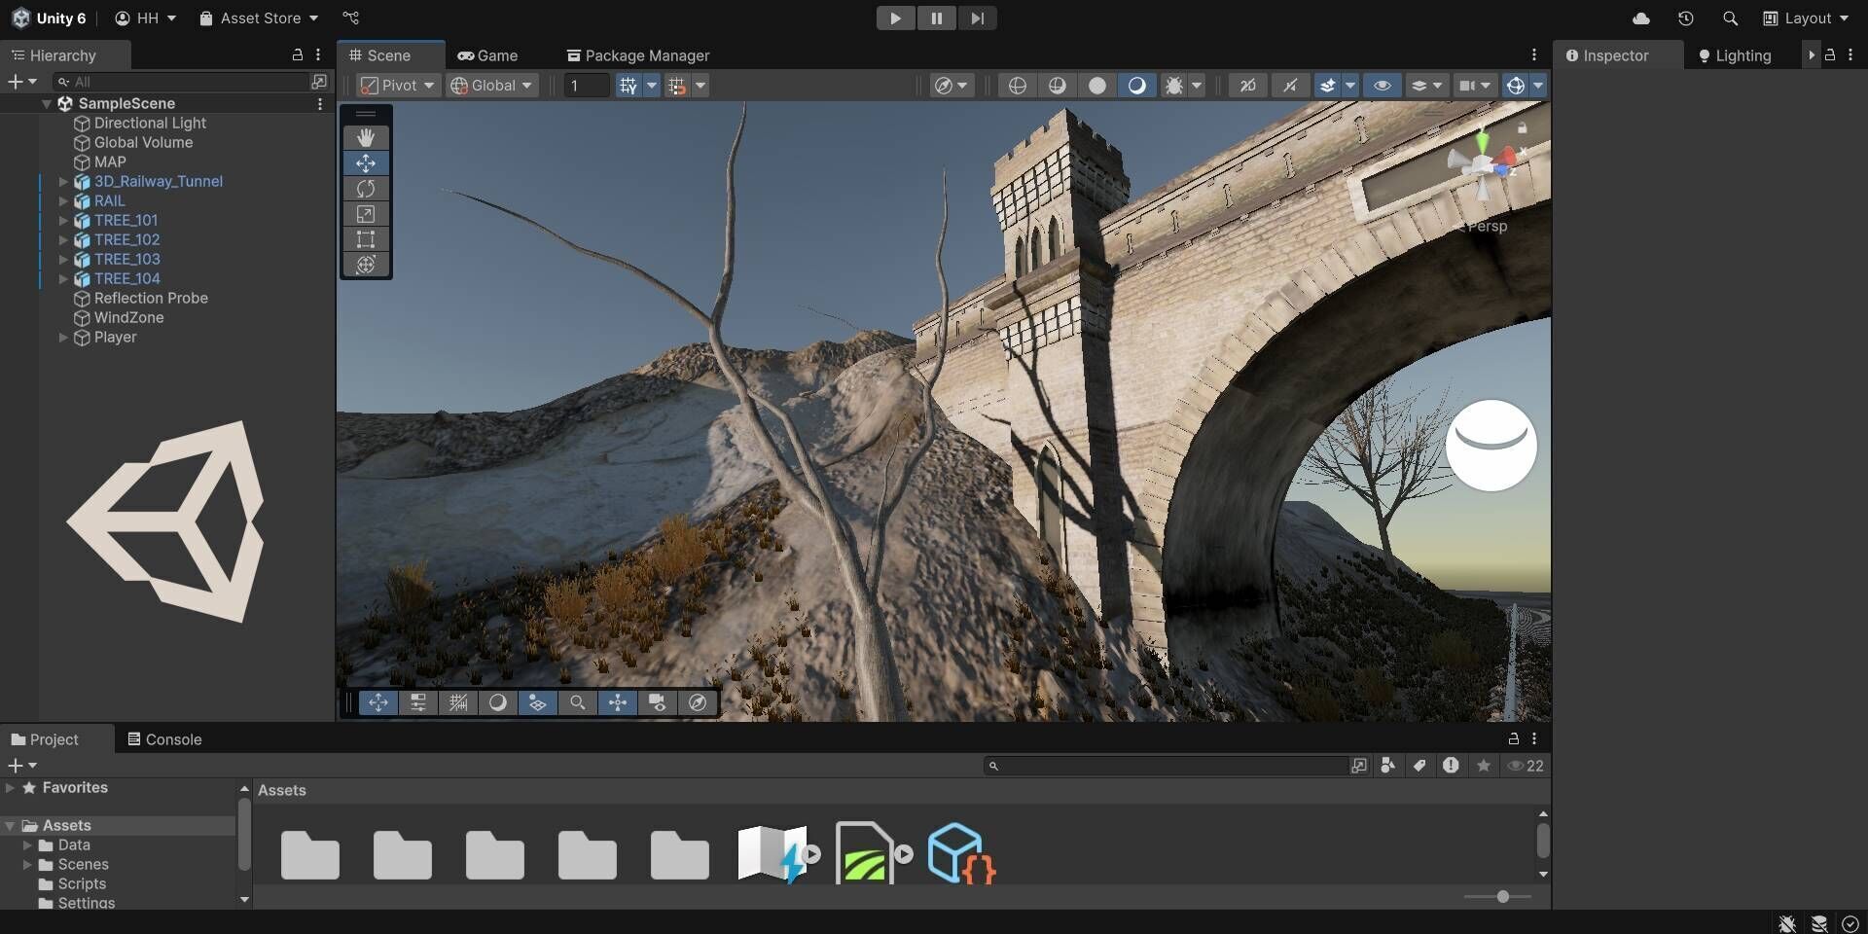
Task: Open the Global handle rotation dropdown
Action: tap(492, 86)
